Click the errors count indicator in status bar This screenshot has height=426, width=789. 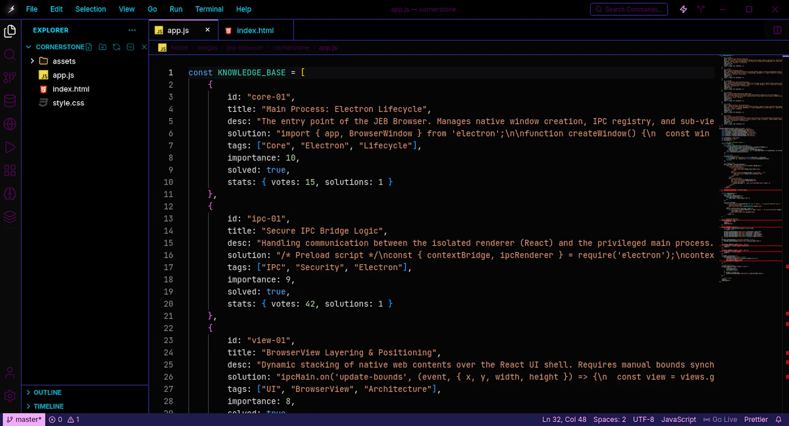(56, 420)
